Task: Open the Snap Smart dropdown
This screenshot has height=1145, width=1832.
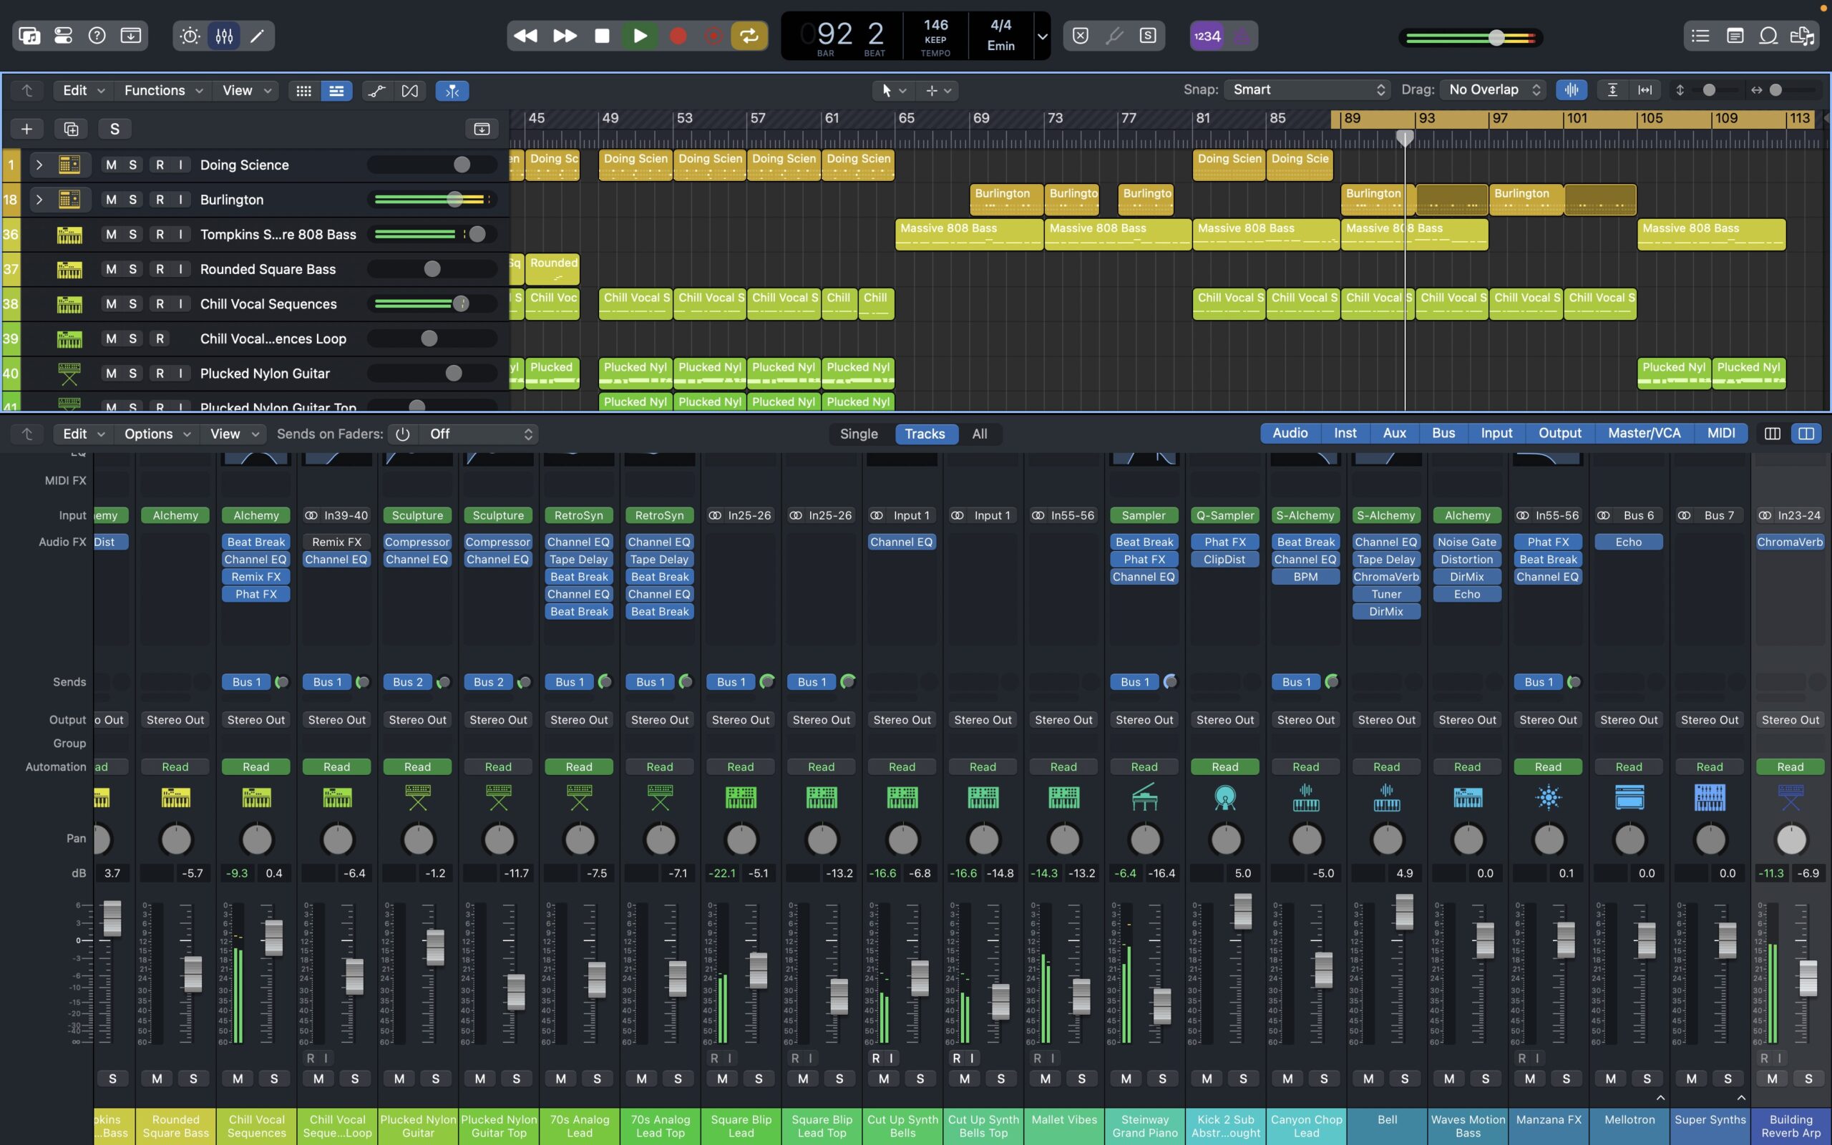Action: (1308, 90)
